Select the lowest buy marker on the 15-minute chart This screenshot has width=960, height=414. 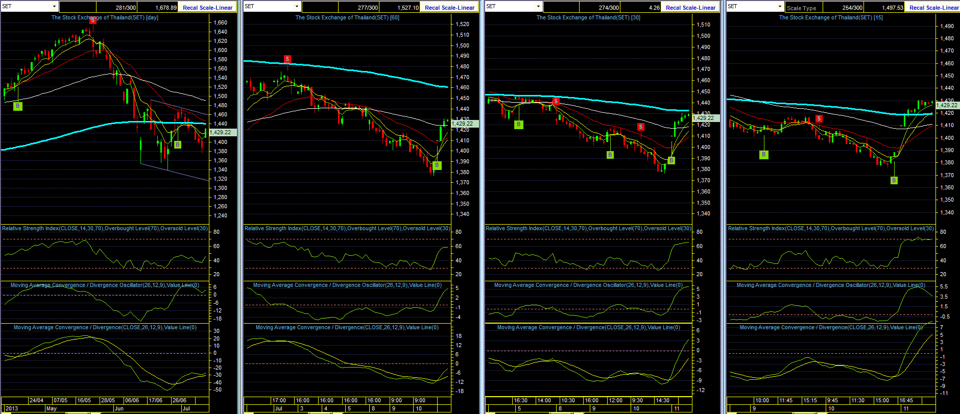point(894,180)
